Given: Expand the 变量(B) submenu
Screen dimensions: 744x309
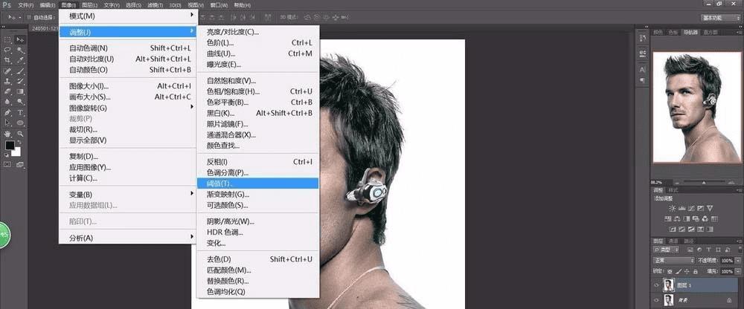Looking at the screenshot, I should (x=126, y=195).
